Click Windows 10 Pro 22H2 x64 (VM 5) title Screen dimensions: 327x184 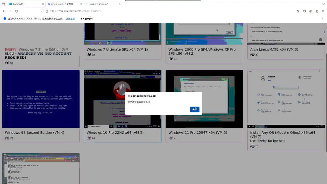tap(115, 132)
